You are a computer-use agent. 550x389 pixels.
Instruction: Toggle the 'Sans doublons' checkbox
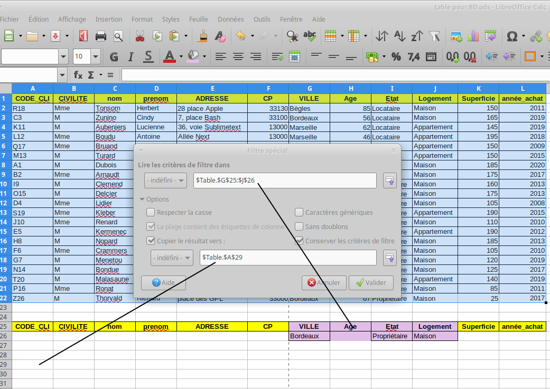tap(299, 226)
